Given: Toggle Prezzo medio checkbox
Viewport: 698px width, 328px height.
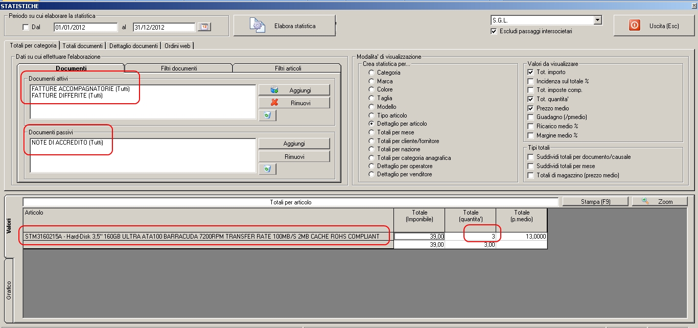Looking at the screenshot, I should (531, 108).
